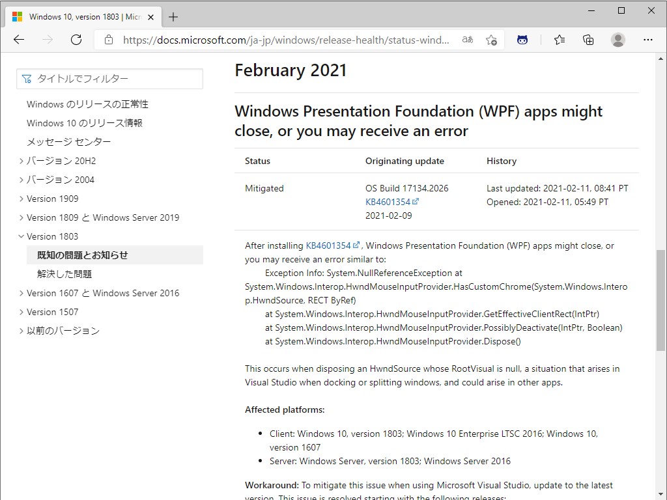Screen dimensions: 667x500
Task: Open the GitHub browser extension
Action: [522, 40]
